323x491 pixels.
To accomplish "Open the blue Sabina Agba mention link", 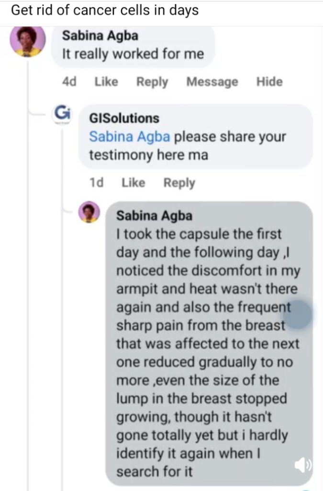I will (x=129, y=137).
